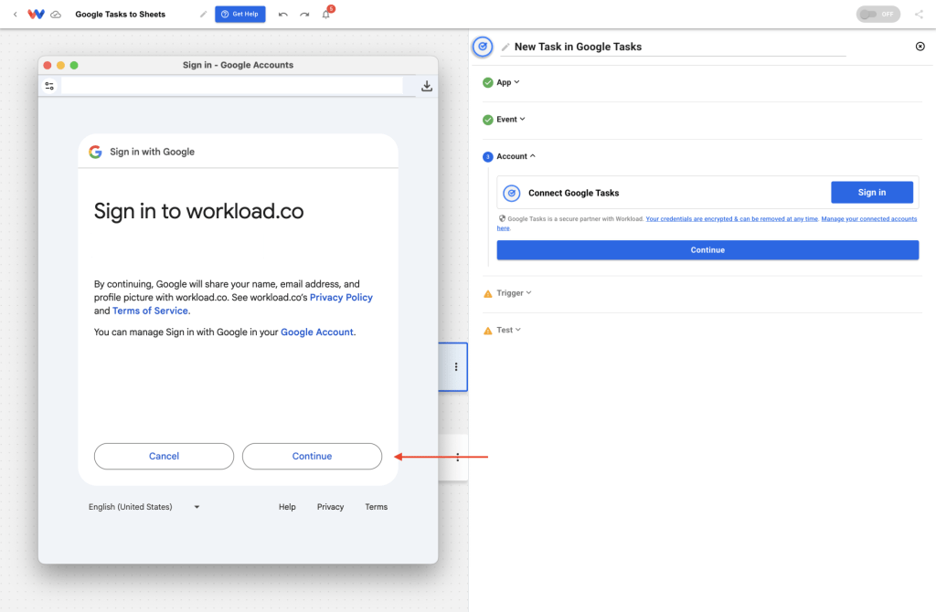Click the Google logo in sign-in card
Screen dimensions: 936x612
pyautogui.click(x=95, y=152)
